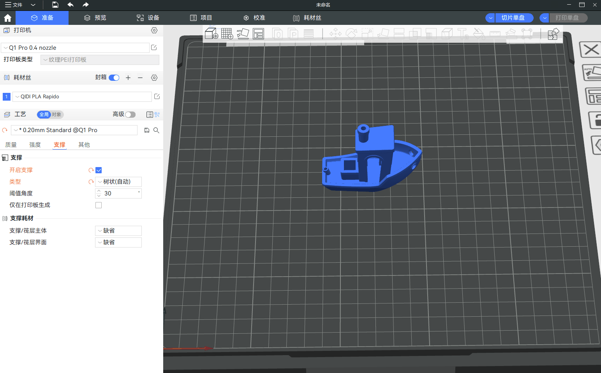Select the 强度 strength settings tab
The width and height of the screenshot is (601, 373).
pos(35,145)
